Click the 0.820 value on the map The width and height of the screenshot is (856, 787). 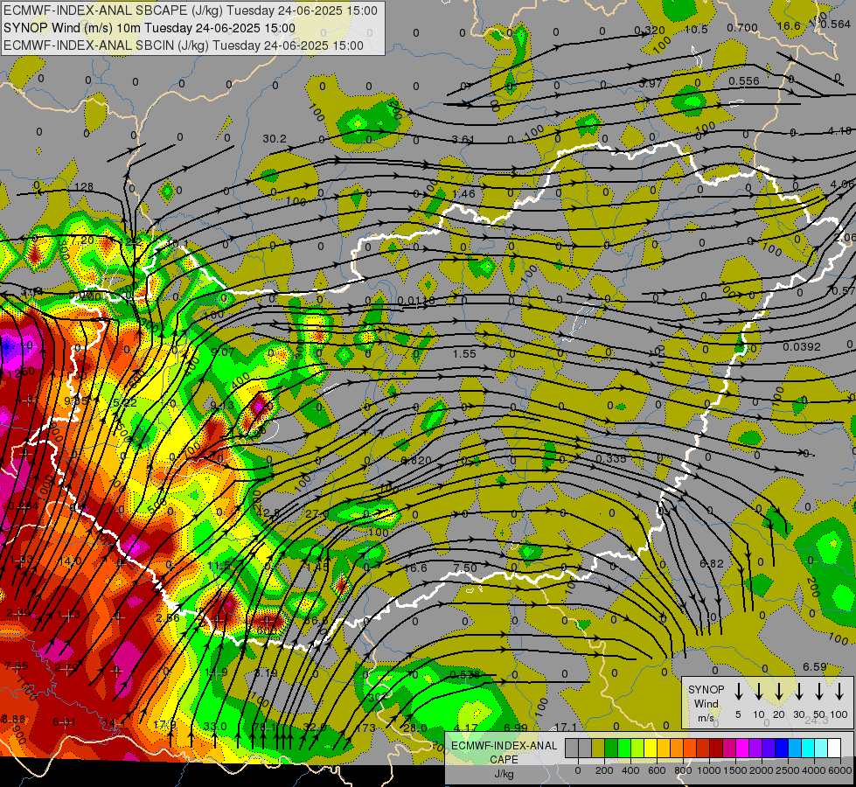tap(417, 461)
